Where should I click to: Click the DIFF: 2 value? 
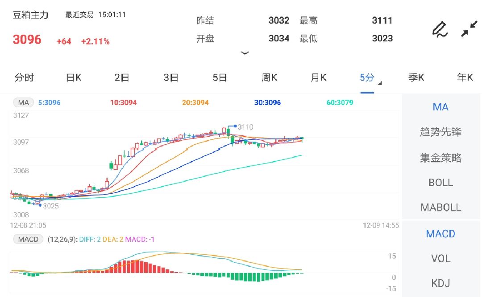(x=90, y=239)
